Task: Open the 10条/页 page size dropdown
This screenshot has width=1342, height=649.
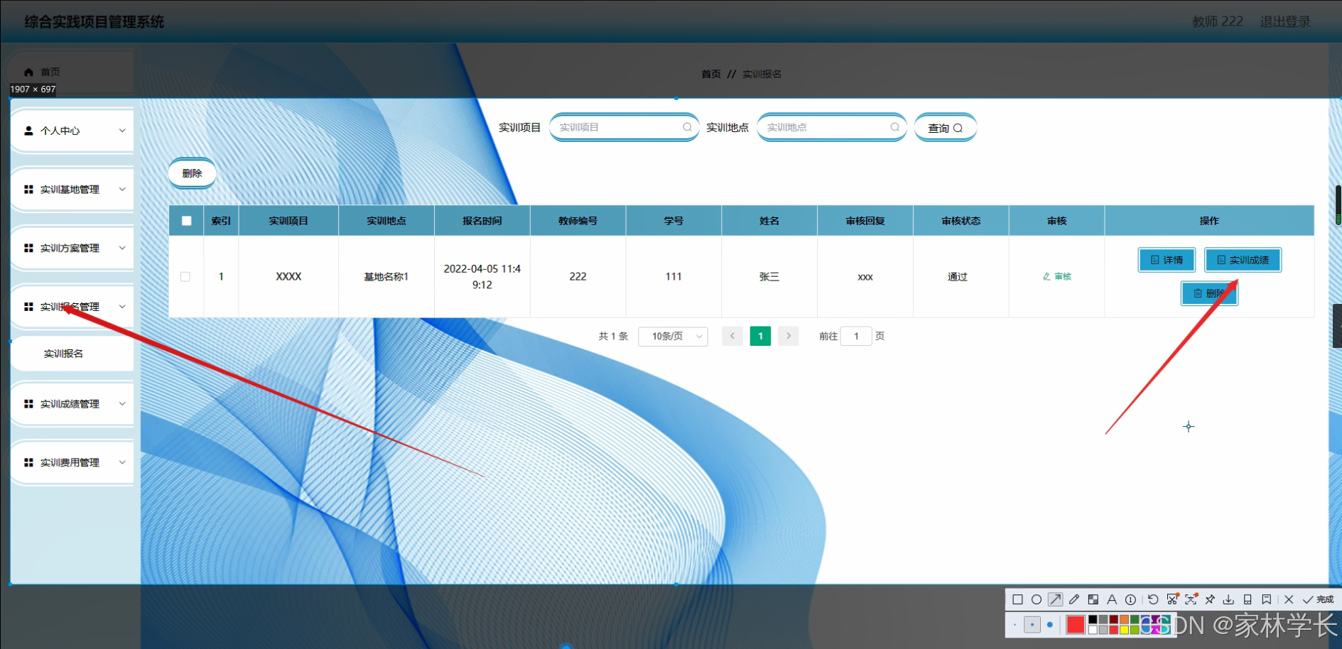Action: [672, 336]
